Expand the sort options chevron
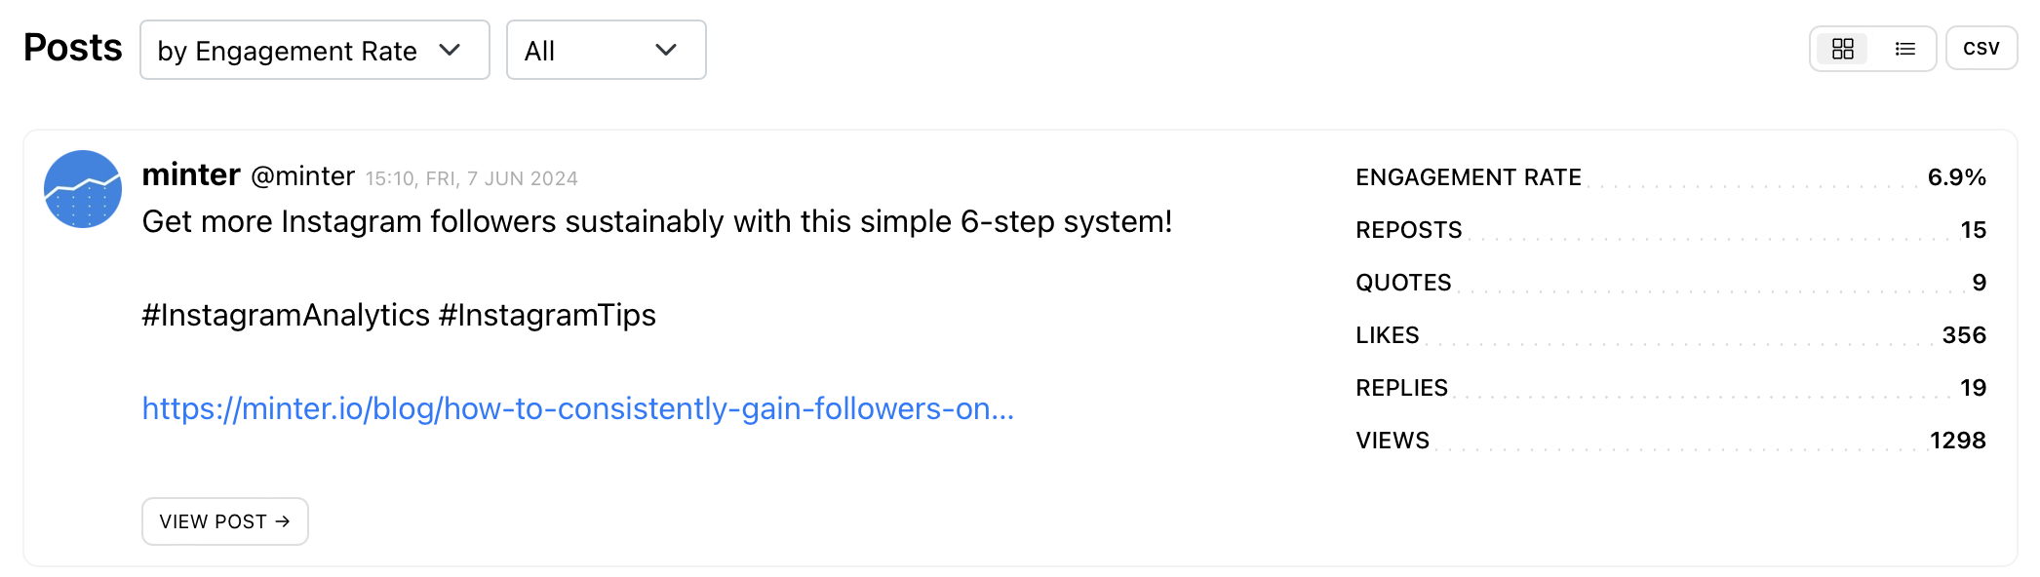2040x577 pixels. point(451,50)
